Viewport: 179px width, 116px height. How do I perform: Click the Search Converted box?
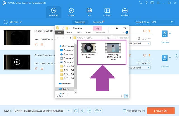click(121, 38)
